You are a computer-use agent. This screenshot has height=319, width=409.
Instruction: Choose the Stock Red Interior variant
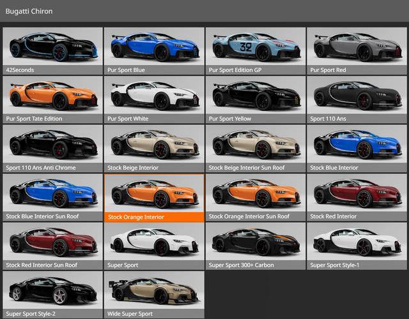pos(357,197)
